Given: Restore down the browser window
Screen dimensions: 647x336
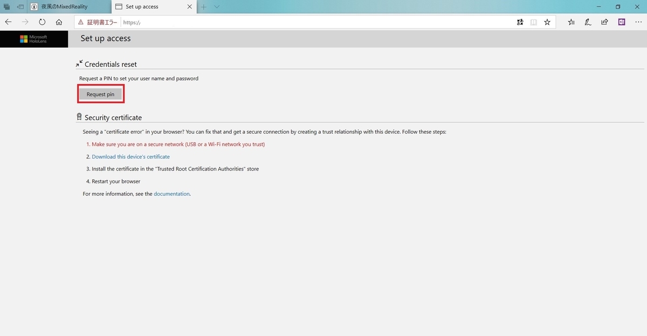Looking at the screenshot, I should [618, 6].
